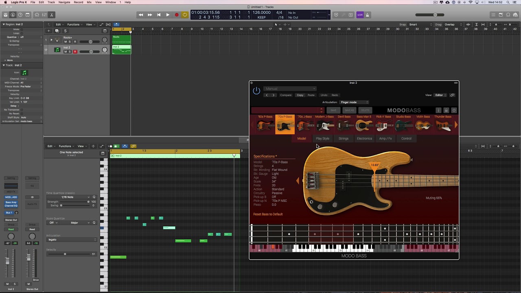Click the Forward transport button
The width and height of the screenshot is (521, 293).
150,15
